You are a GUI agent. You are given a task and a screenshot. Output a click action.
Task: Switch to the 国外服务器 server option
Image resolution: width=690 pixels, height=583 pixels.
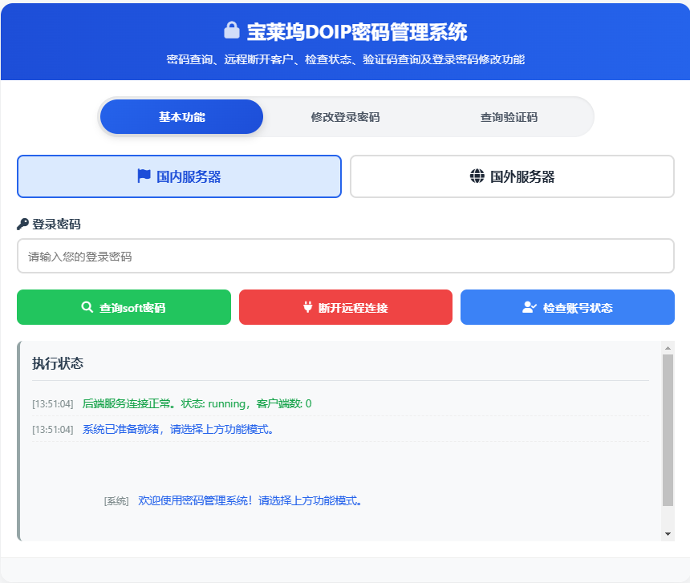(512, 176)
